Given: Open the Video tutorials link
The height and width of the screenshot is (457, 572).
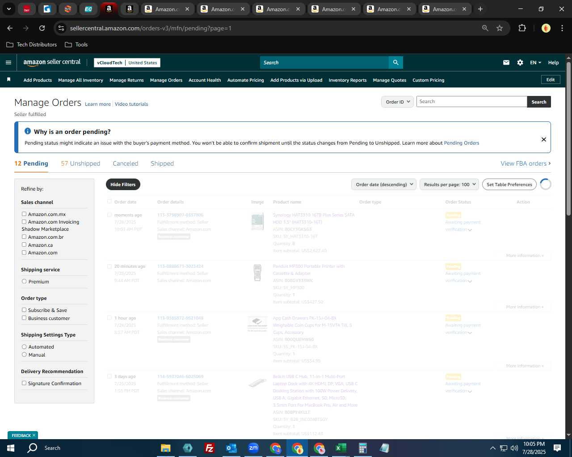Looking at the screenshot, I should pyautogui.click(x=131, y=104).
